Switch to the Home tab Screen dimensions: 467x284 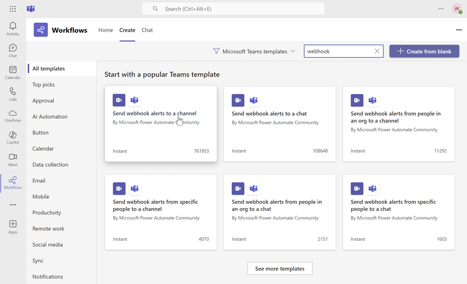click(105, 30)
